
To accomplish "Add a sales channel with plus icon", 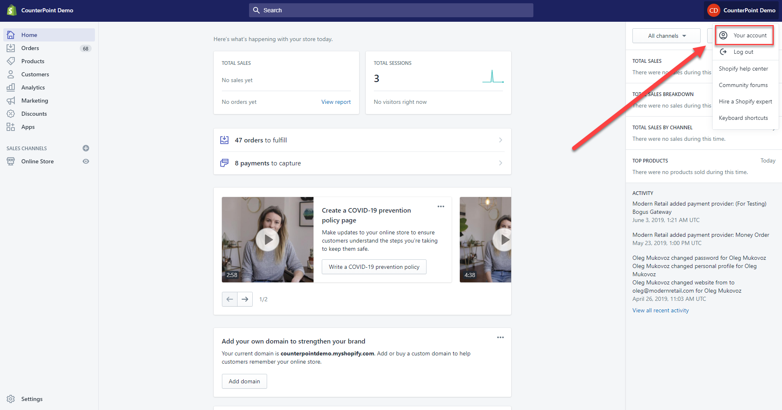I will (x=86, y=148).
